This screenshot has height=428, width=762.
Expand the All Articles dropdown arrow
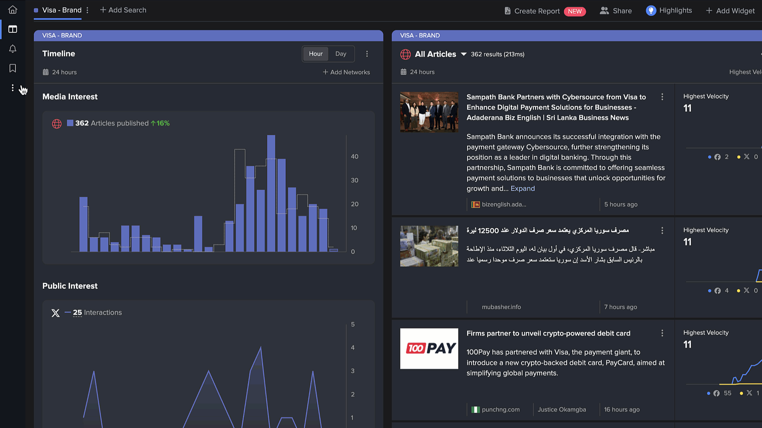(x=464, y=54)
